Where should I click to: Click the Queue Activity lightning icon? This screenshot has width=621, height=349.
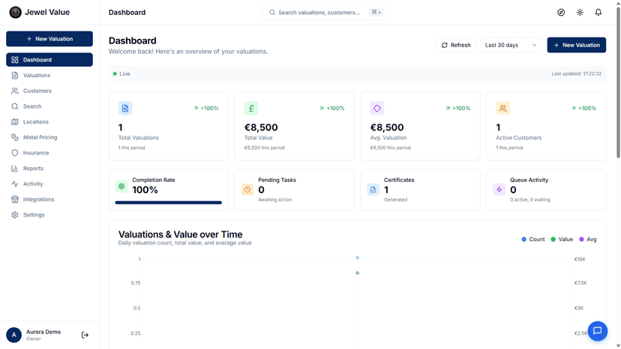tap(499, 189)
